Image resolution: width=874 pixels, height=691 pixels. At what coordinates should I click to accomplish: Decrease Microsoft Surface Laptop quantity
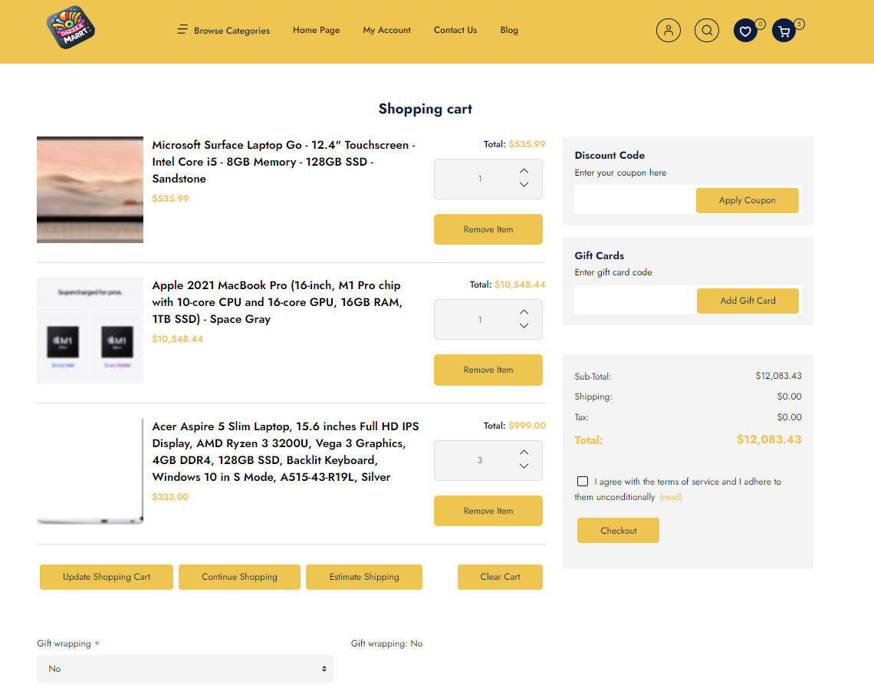[x=524, y=185]
